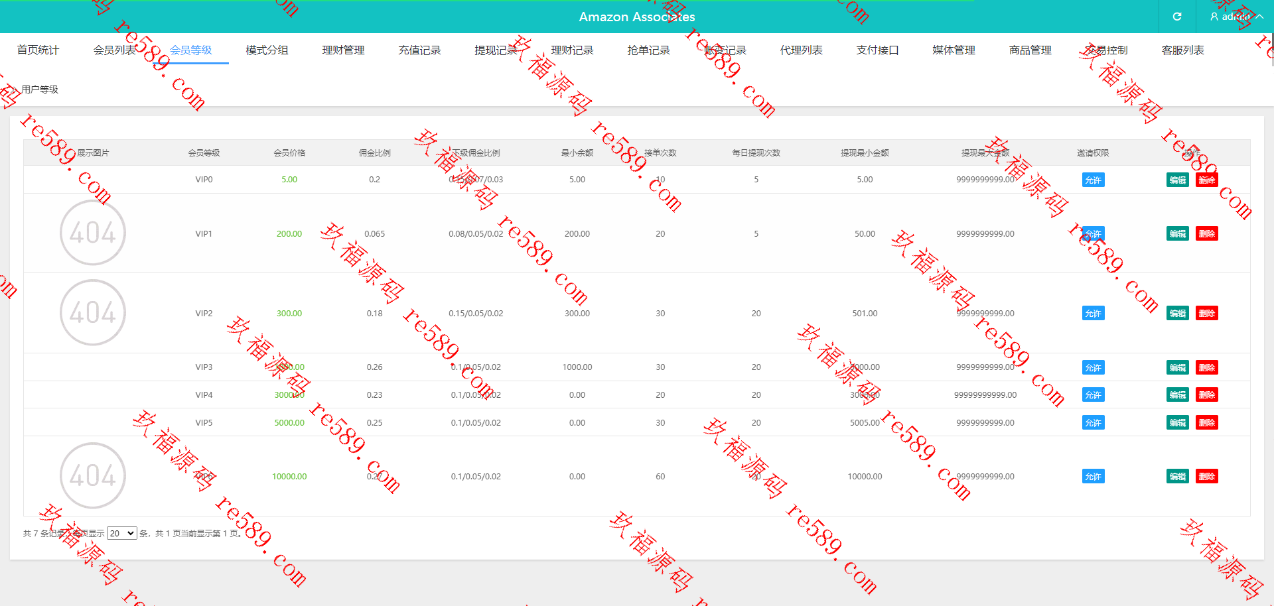The image size is (1274, 606).
Task: Click the 404 image in the 10000.00 row
Action: [93, 475]
